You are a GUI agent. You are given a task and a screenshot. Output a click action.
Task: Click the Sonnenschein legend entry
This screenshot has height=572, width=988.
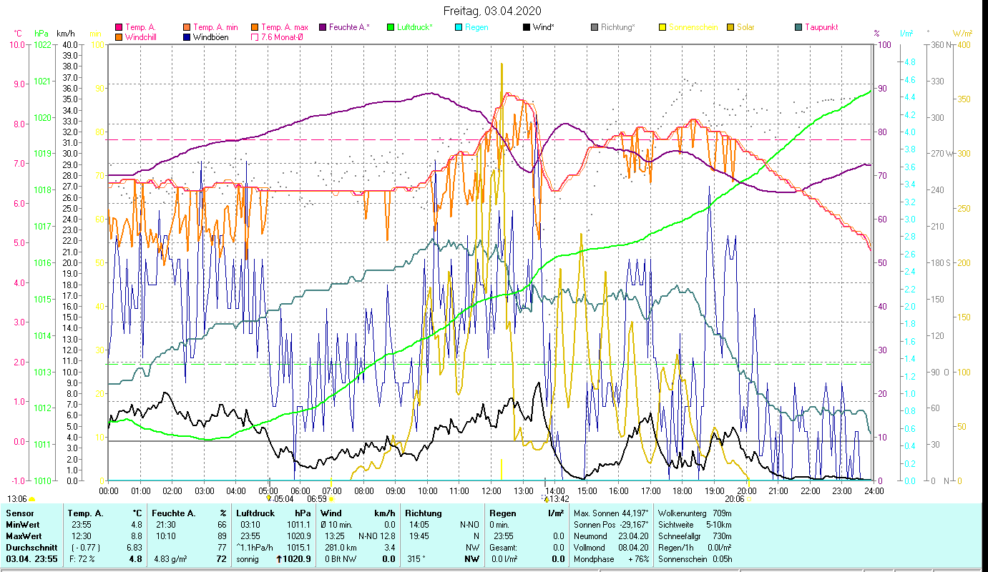pos(693,28)
